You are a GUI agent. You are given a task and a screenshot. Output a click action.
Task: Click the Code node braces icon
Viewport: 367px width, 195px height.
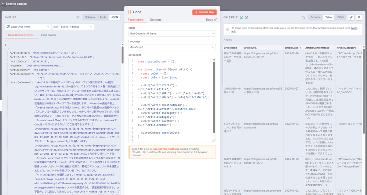tap(130, 12)
